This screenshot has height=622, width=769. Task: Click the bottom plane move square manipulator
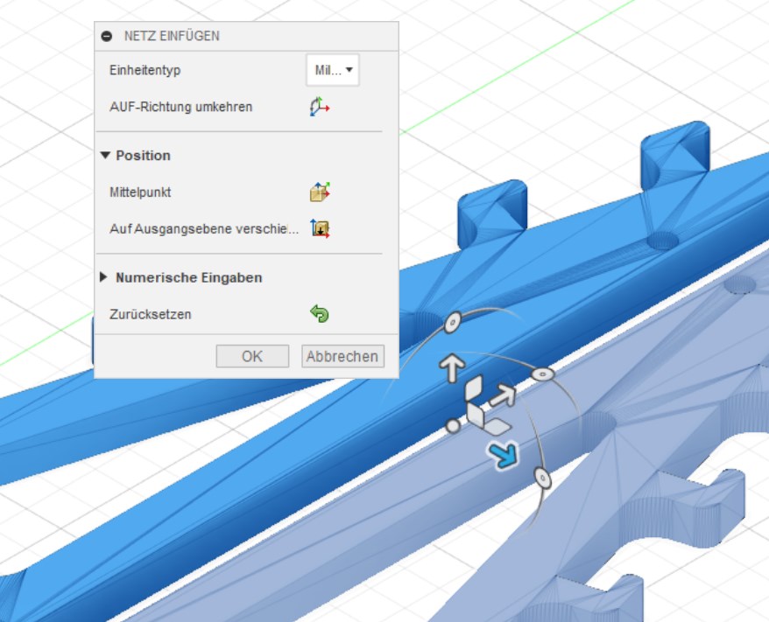click(497, 427)
